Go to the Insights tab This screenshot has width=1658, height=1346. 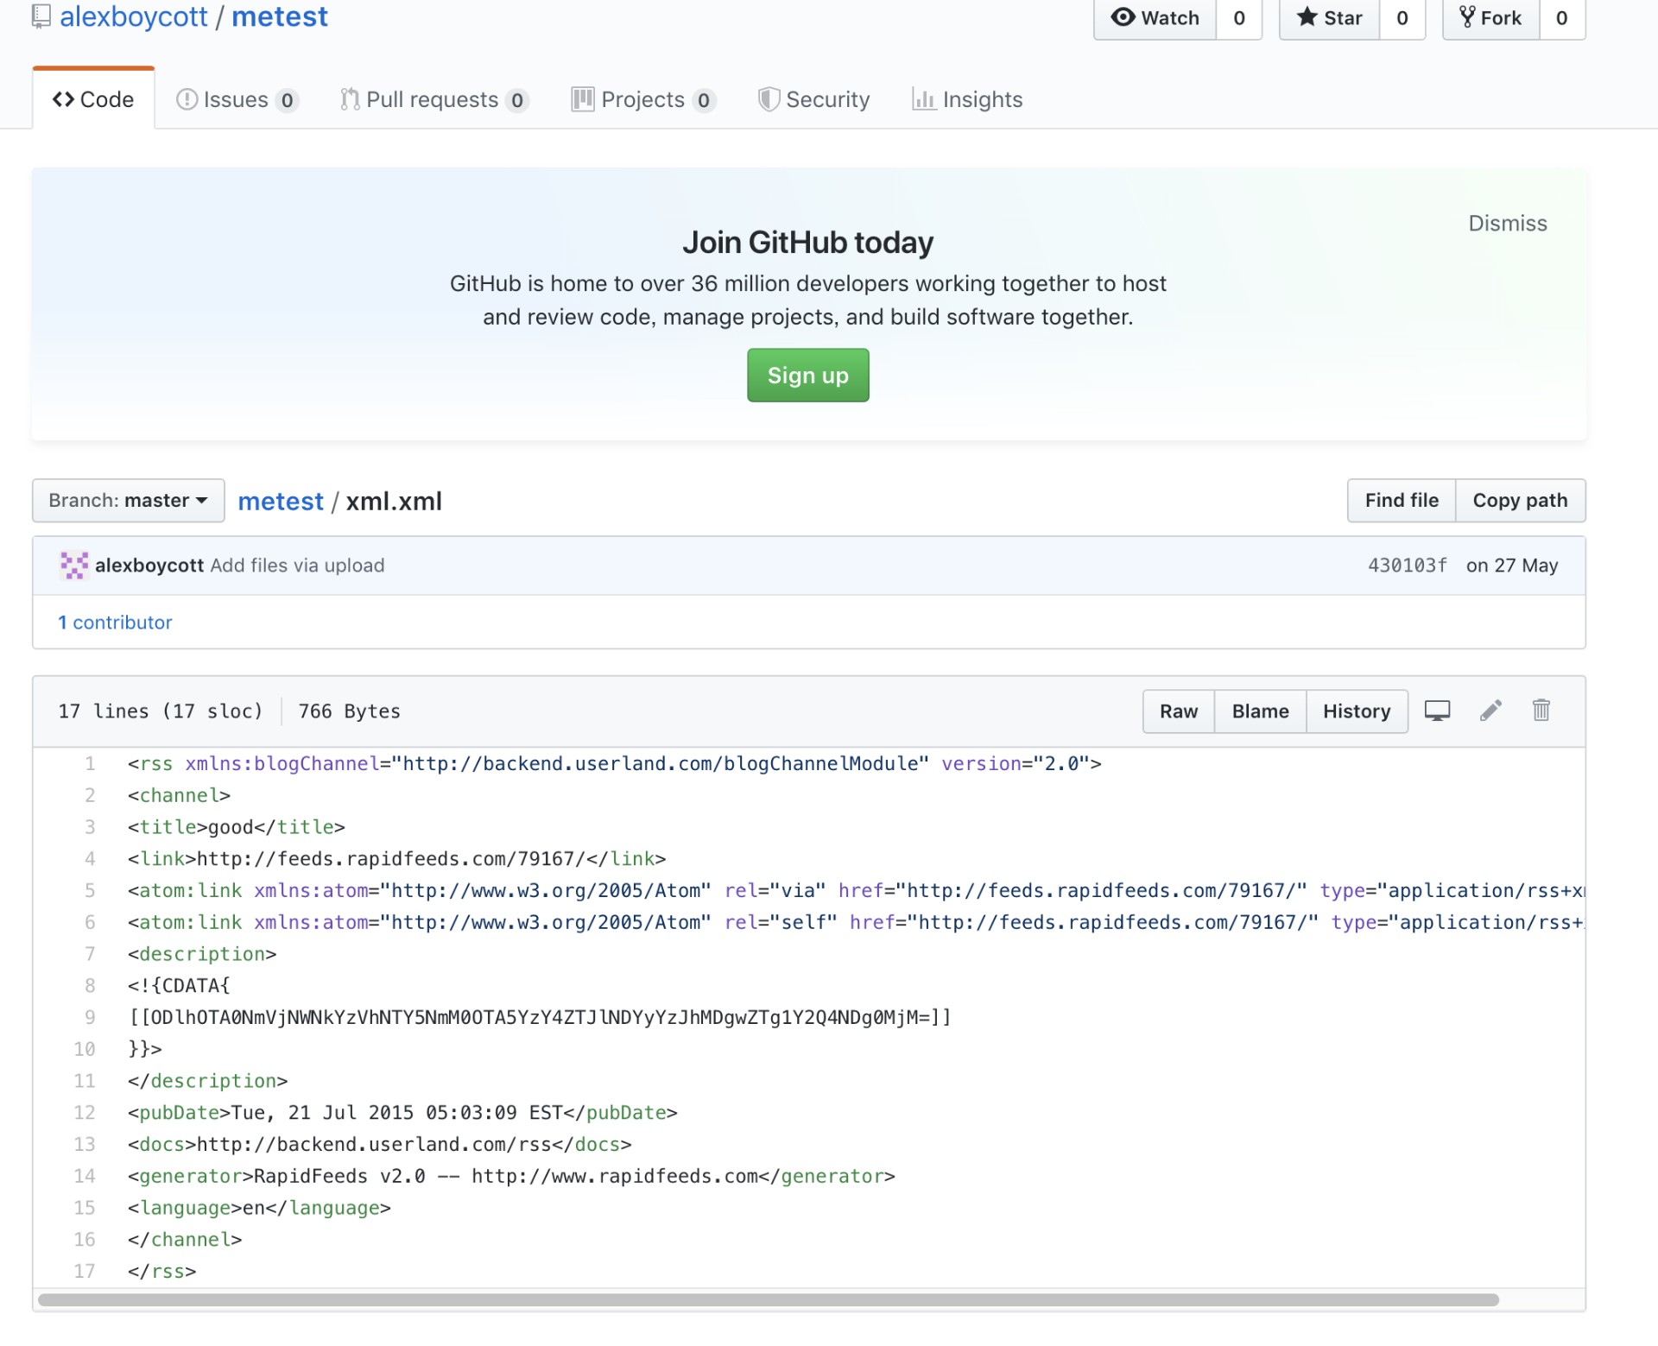967,100
